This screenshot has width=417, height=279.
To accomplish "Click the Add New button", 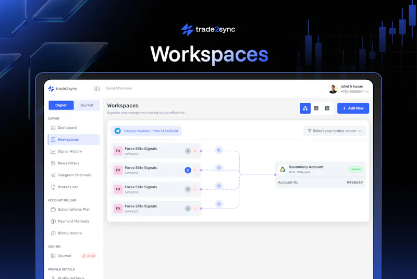I will [353, 108].
